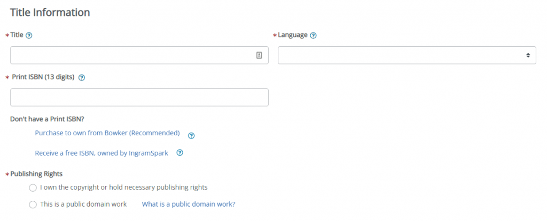
Task: Show help for Purchase from Bowker option
Action: coord(191,136)
